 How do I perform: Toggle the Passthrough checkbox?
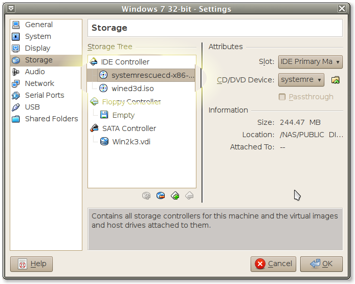click(282, 97)
